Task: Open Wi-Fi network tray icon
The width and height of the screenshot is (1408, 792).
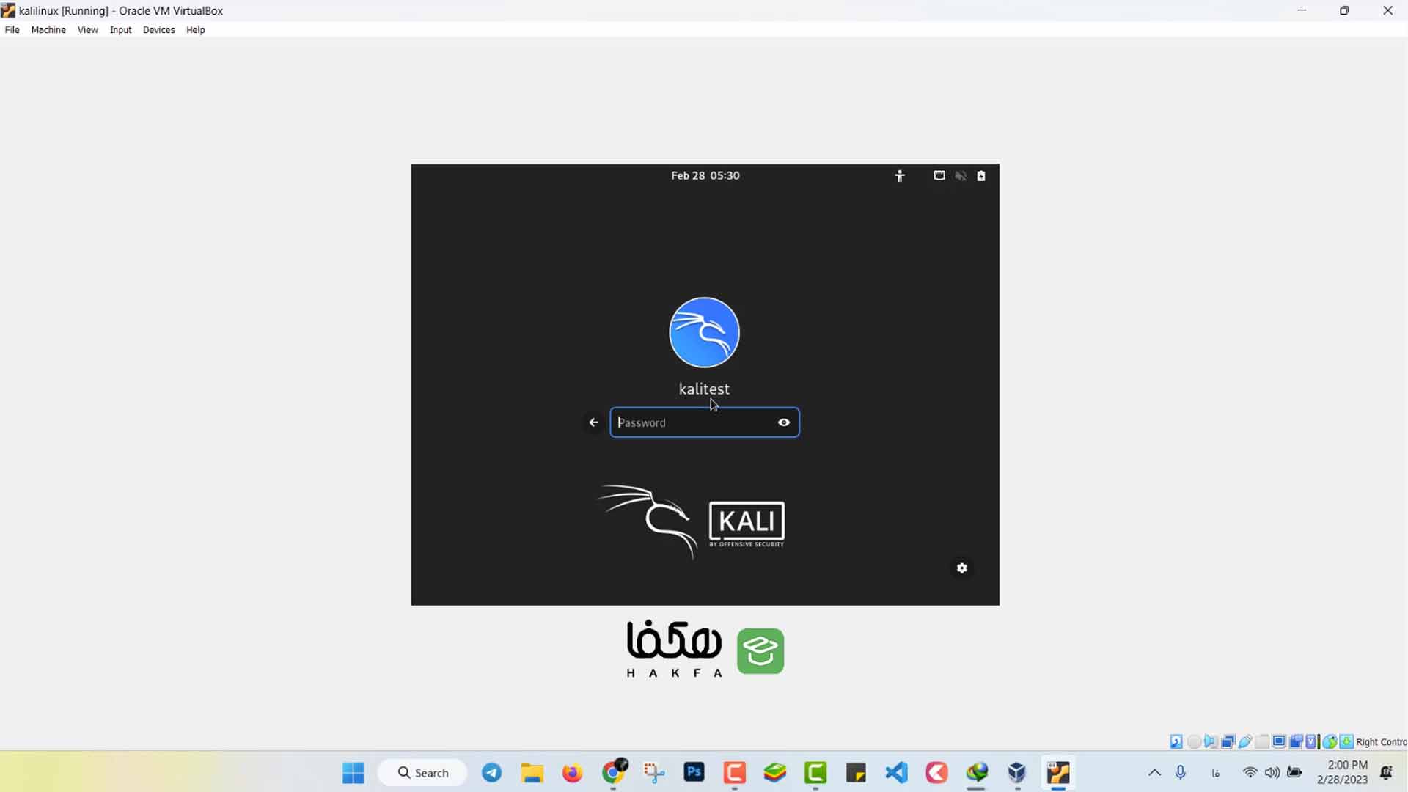Action: pos(1250,772)
